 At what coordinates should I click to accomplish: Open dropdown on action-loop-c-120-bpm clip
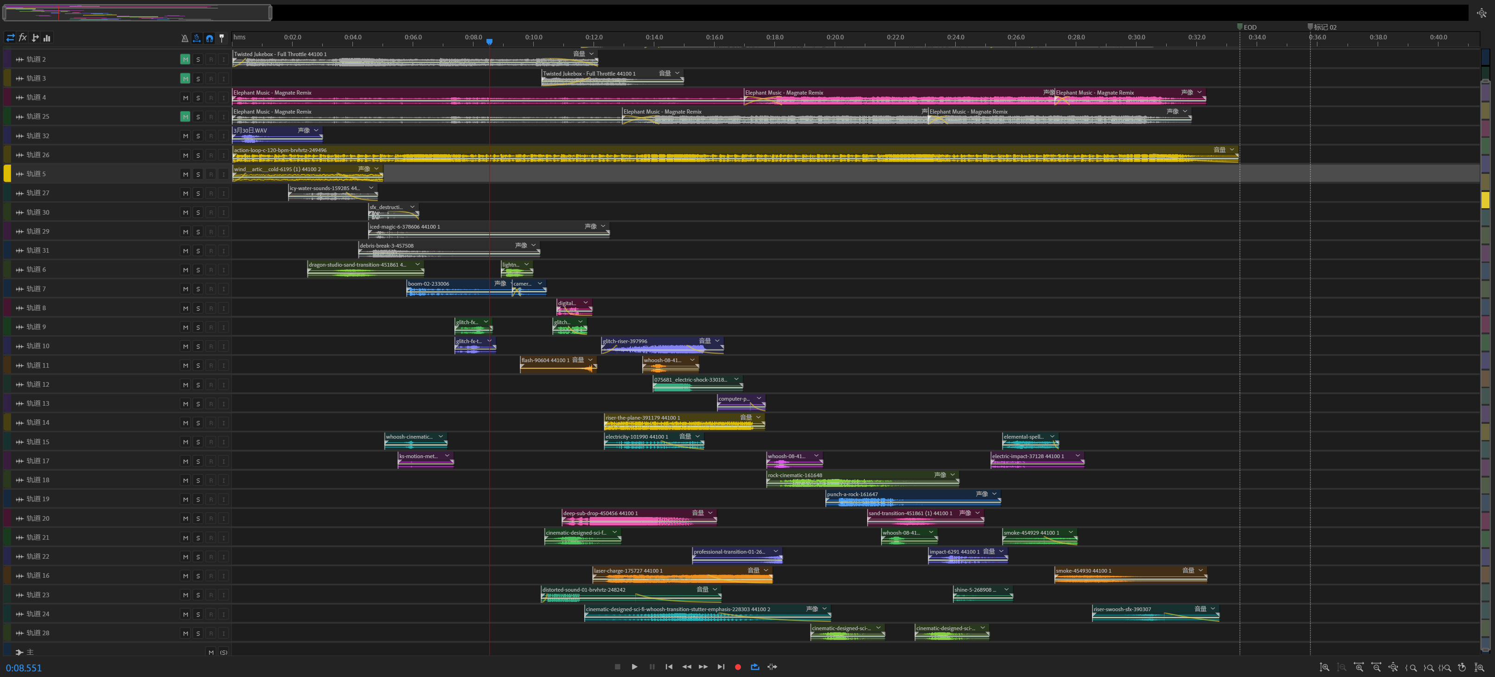click(x=1232, y=150)
